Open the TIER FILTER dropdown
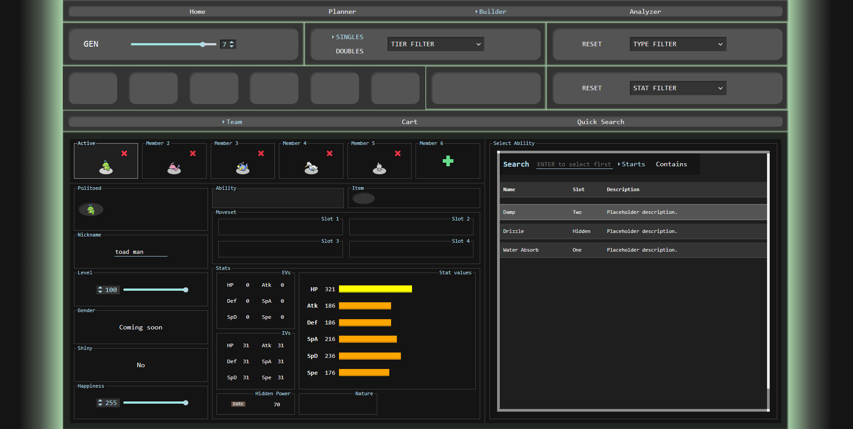The height and width of the screenshot is (429, 853). [x=435, y=44]
